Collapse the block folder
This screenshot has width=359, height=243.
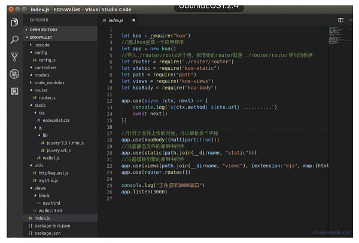60,196
